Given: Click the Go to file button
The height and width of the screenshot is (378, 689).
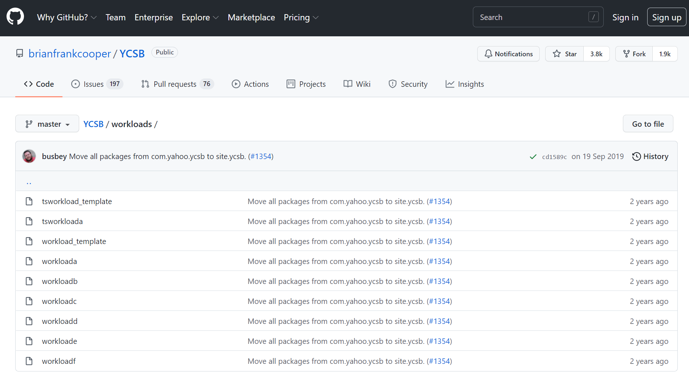Looking at the screenshot, I should tap(648, 123).
